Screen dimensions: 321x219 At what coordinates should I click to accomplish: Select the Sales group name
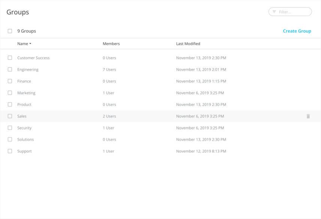[22, 116]
